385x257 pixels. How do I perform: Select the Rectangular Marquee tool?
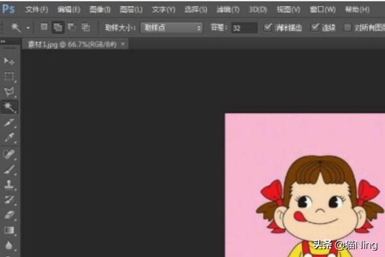tap(10, 76)
